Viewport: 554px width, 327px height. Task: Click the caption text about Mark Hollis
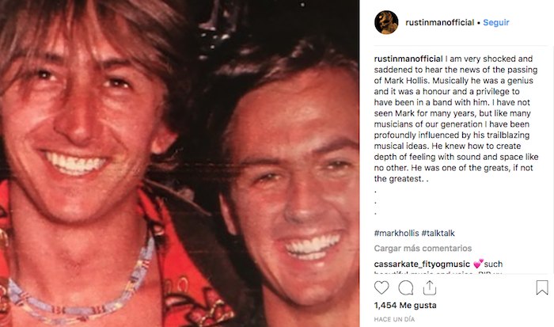pos(456,119)
